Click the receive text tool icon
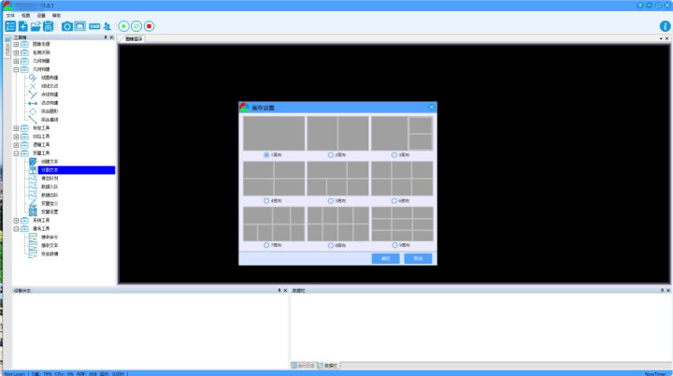The image size is (673, 376). coord(33,245)
